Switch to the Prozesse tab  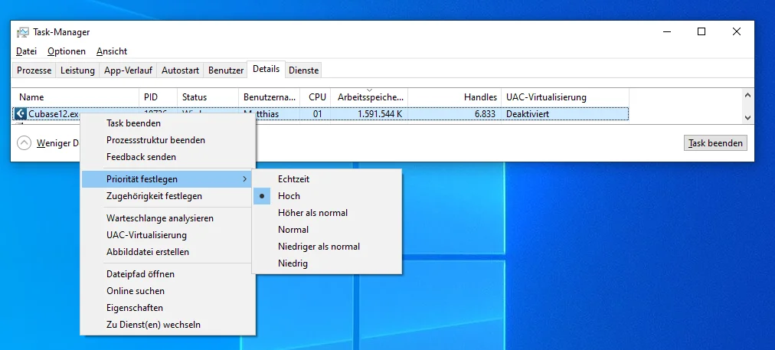click(34, 70)
